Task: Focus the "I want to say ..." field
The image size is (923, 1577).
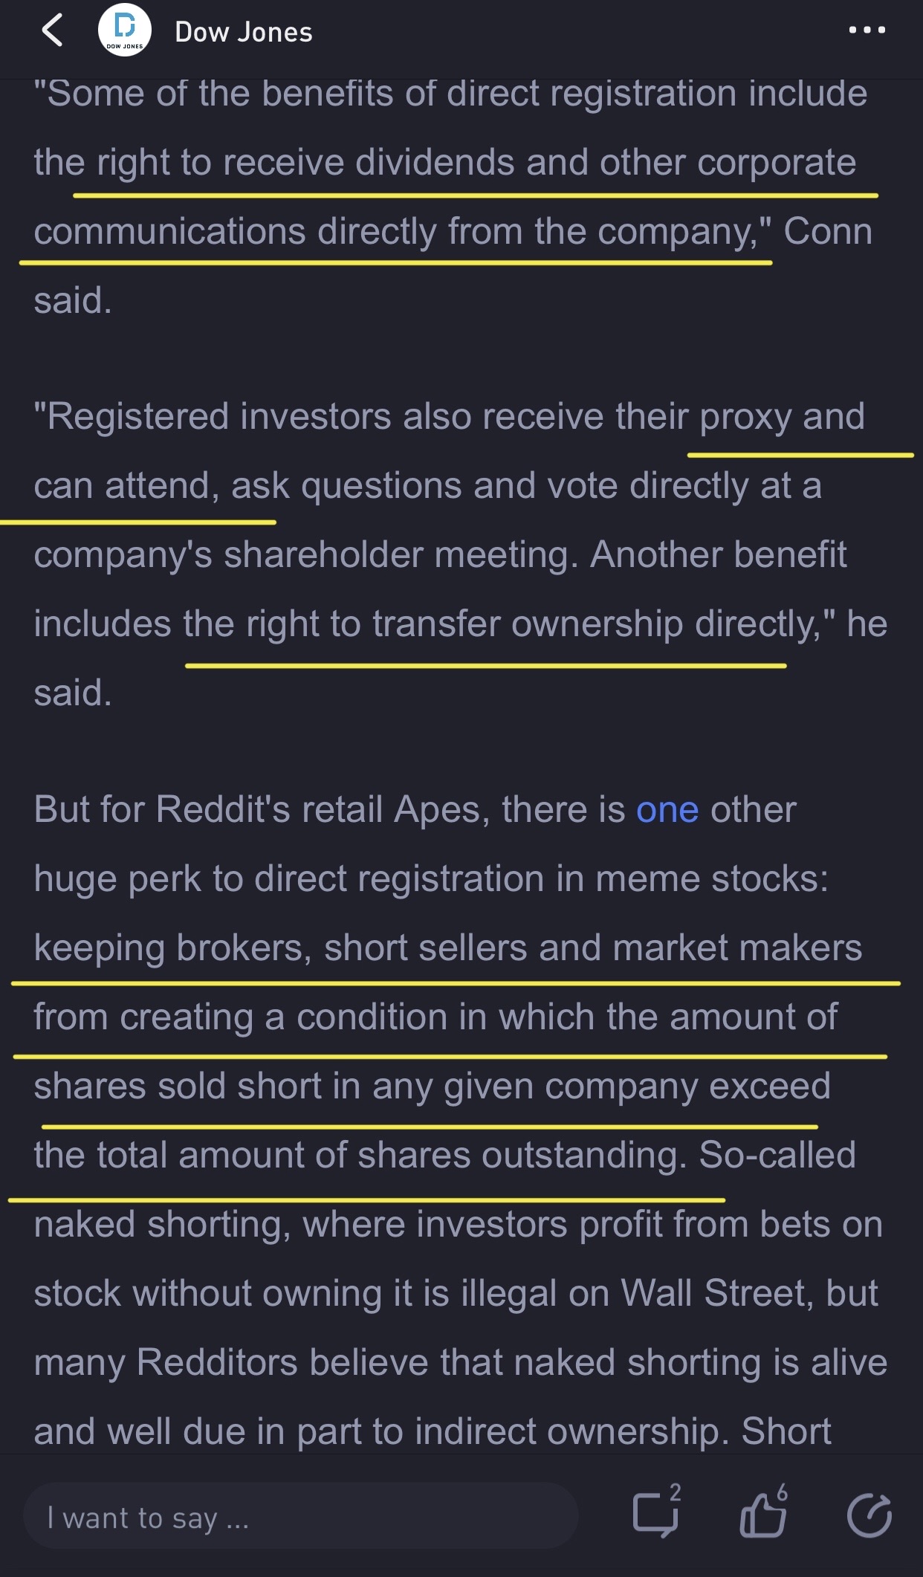Action: click(x=300, y=1516)
